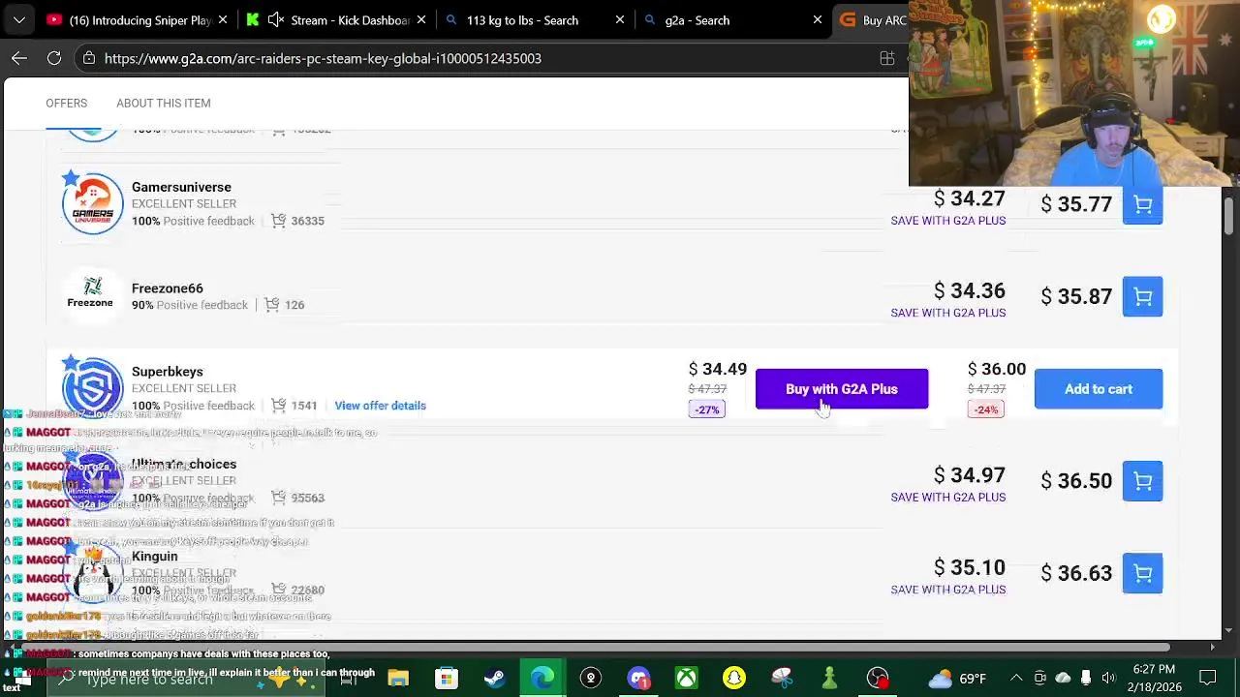Image resolution: width=1240 pixels, height=697 pixels.
Task: Open Steam from the taskbar
Action: 494,678
